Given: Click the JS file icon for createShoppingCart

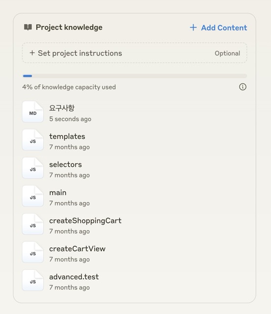Looking at the screenshot, I should [x=33, y=224].
